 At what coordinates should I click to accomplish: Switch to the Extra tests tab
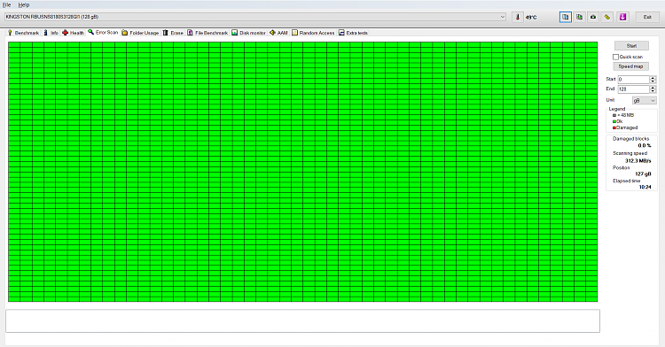353,33
